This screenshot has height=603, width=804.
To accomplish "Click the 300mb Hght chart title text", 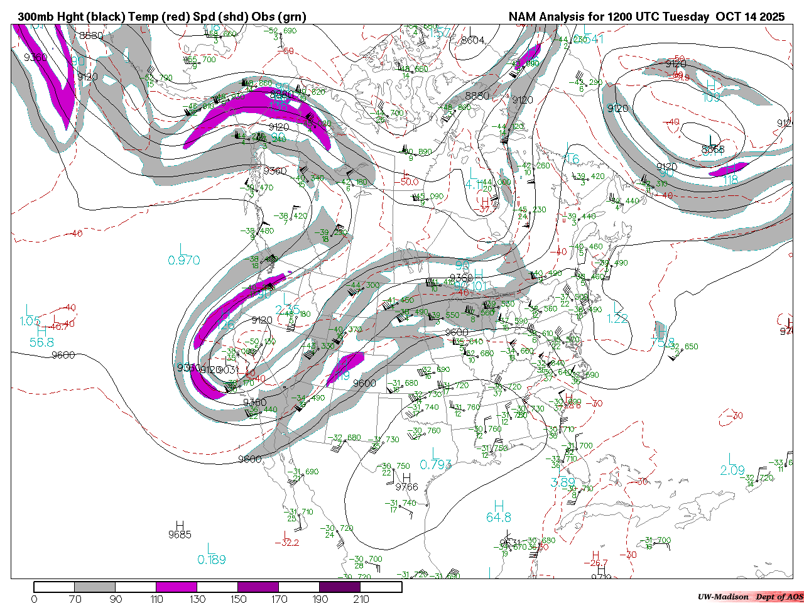I will (162, 17).
